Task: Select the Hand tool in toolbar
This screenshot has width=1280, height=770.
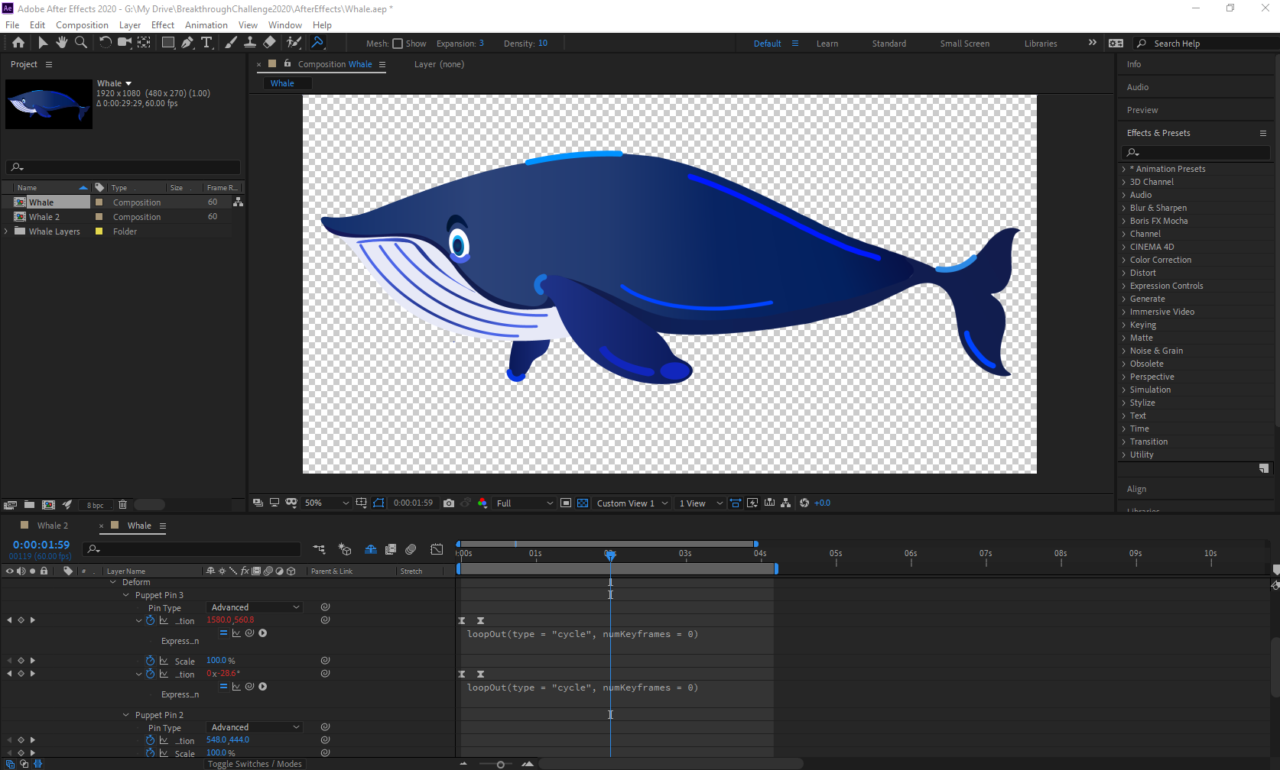Action: pyautogui.click(x=62, y=43)
